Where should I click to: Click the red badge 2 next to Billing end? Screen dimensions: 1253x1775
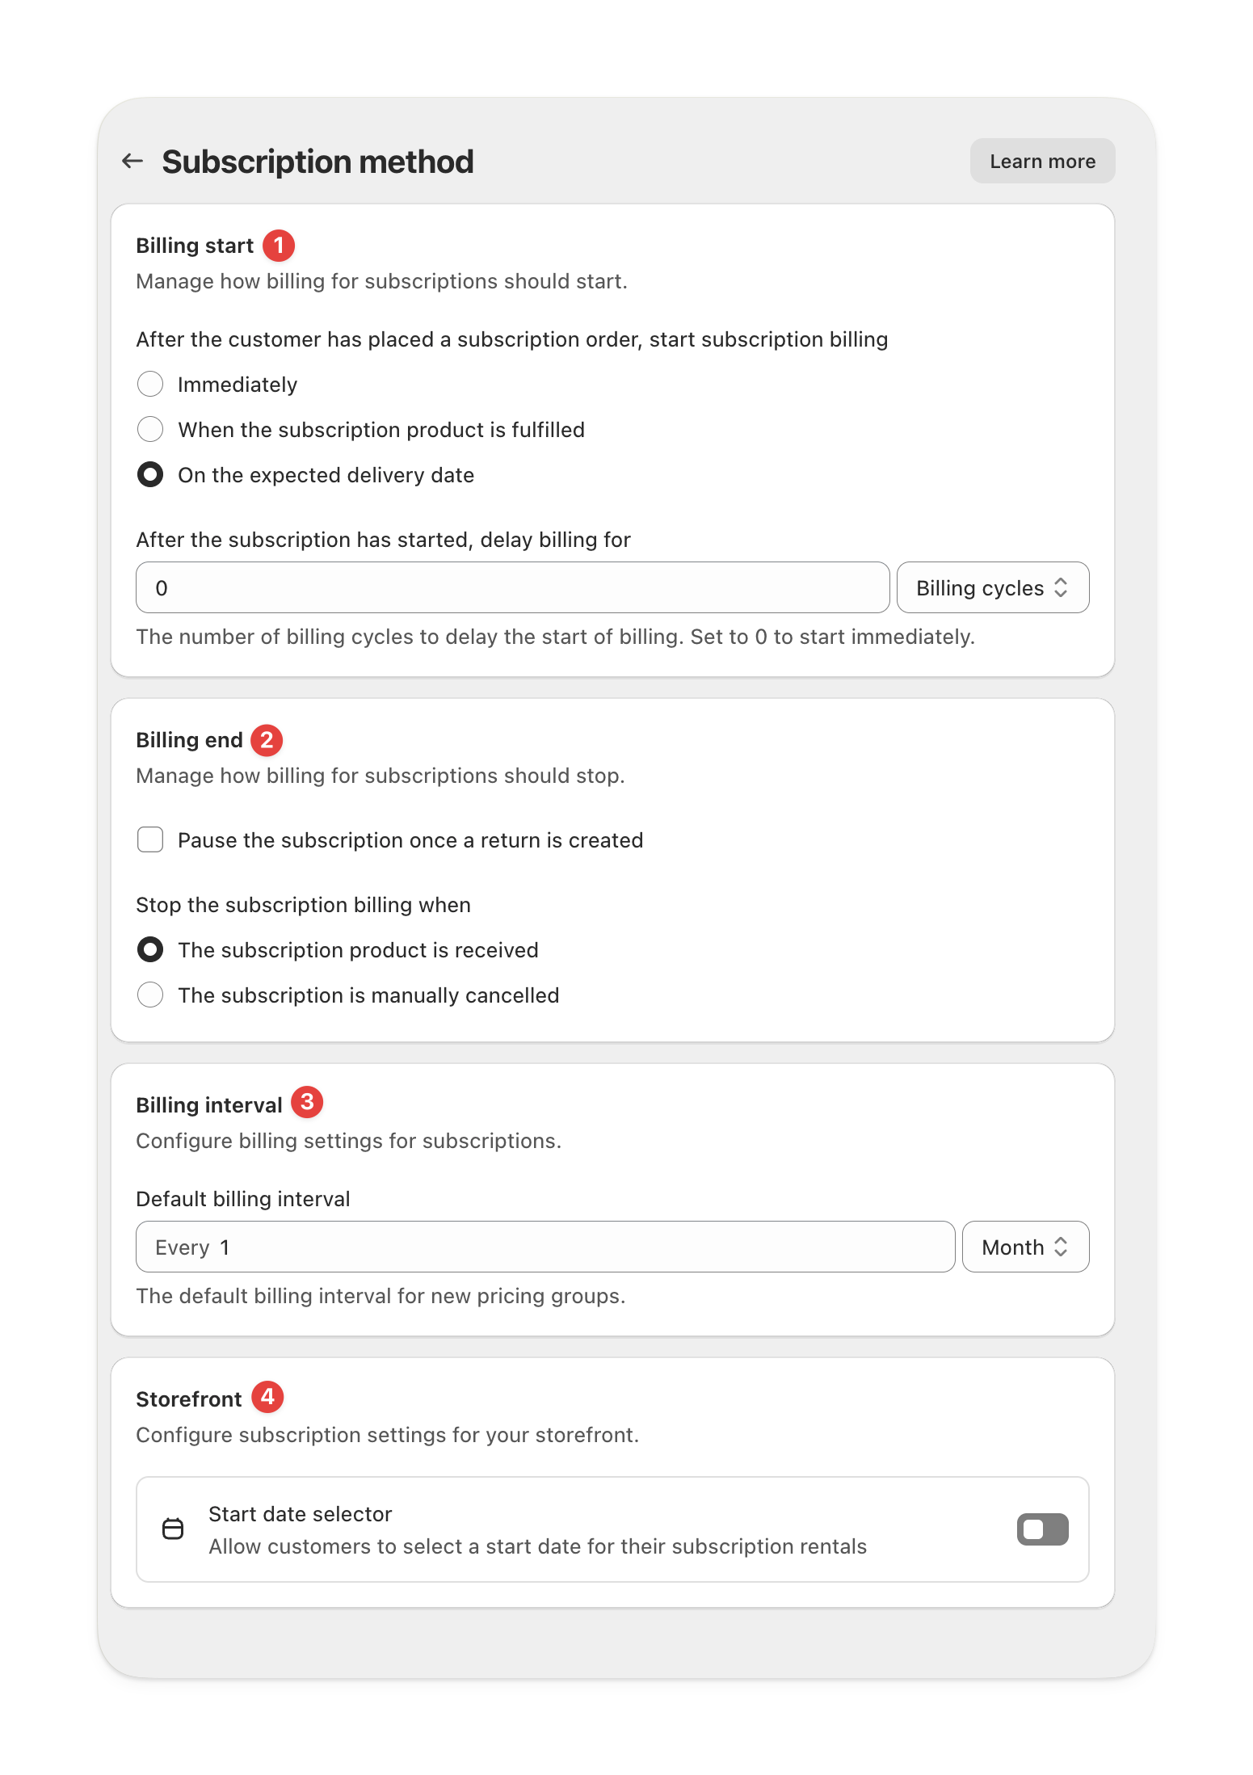point(267,739)
